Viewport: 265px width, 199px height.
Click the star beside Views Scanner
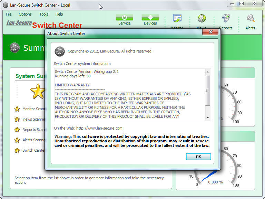tap(17, 119)
